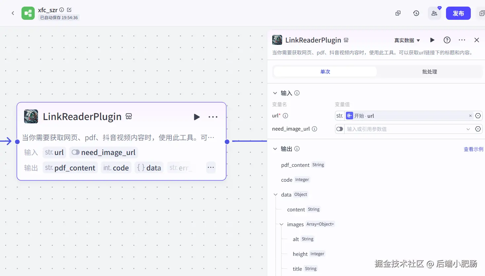Expand hidden outputs on the canvas node

pyautogui.click(x=211, y=168)
